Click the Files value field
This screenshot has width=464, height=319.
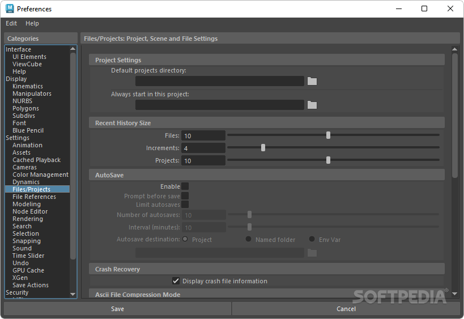point(203,135)
